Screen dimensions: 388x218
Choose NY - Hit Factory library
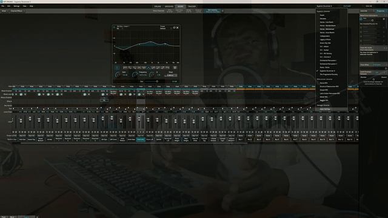pos(326,53)
